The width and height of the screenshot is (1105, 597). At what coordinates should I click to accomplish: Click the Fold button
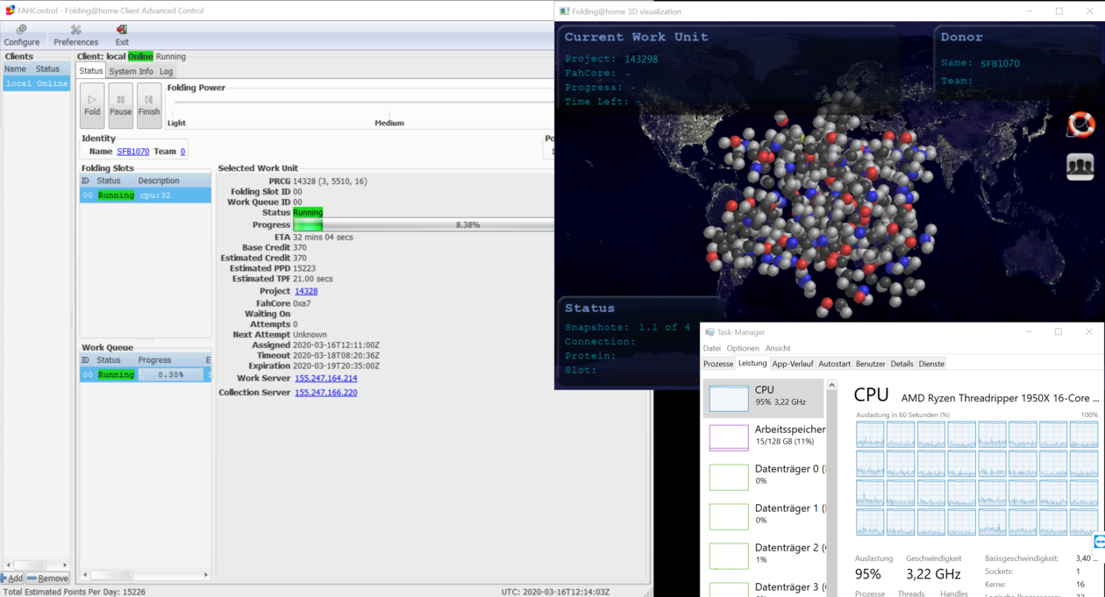92,105
